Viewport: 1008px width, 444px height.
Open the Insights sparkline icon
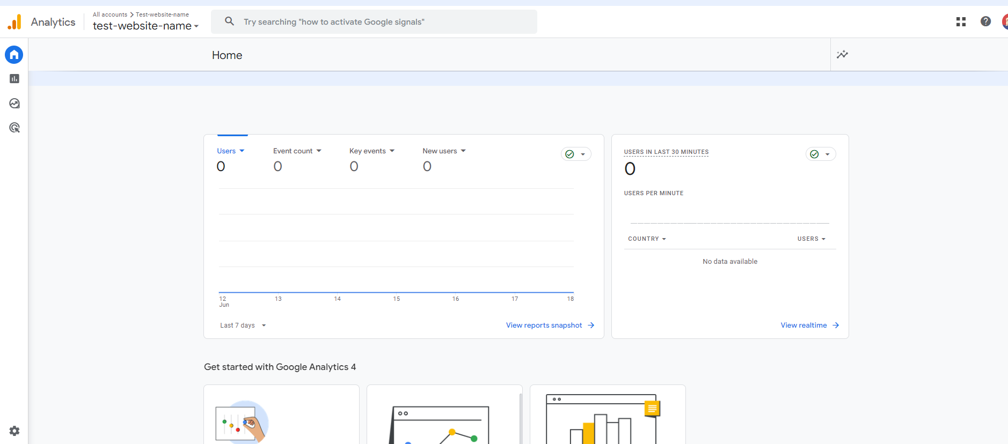click(842, 55)
